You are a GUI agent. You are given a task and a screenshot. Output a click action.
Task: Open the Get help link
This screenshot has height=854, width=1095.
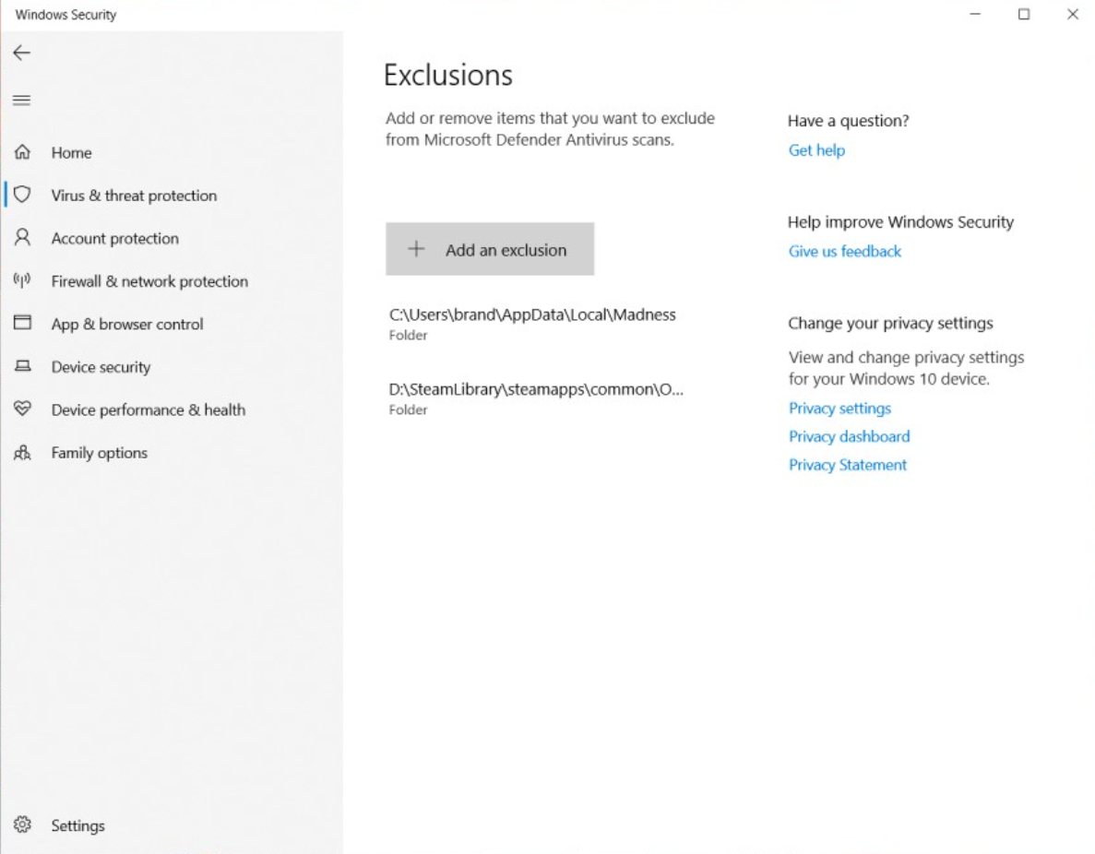[816, 150]
